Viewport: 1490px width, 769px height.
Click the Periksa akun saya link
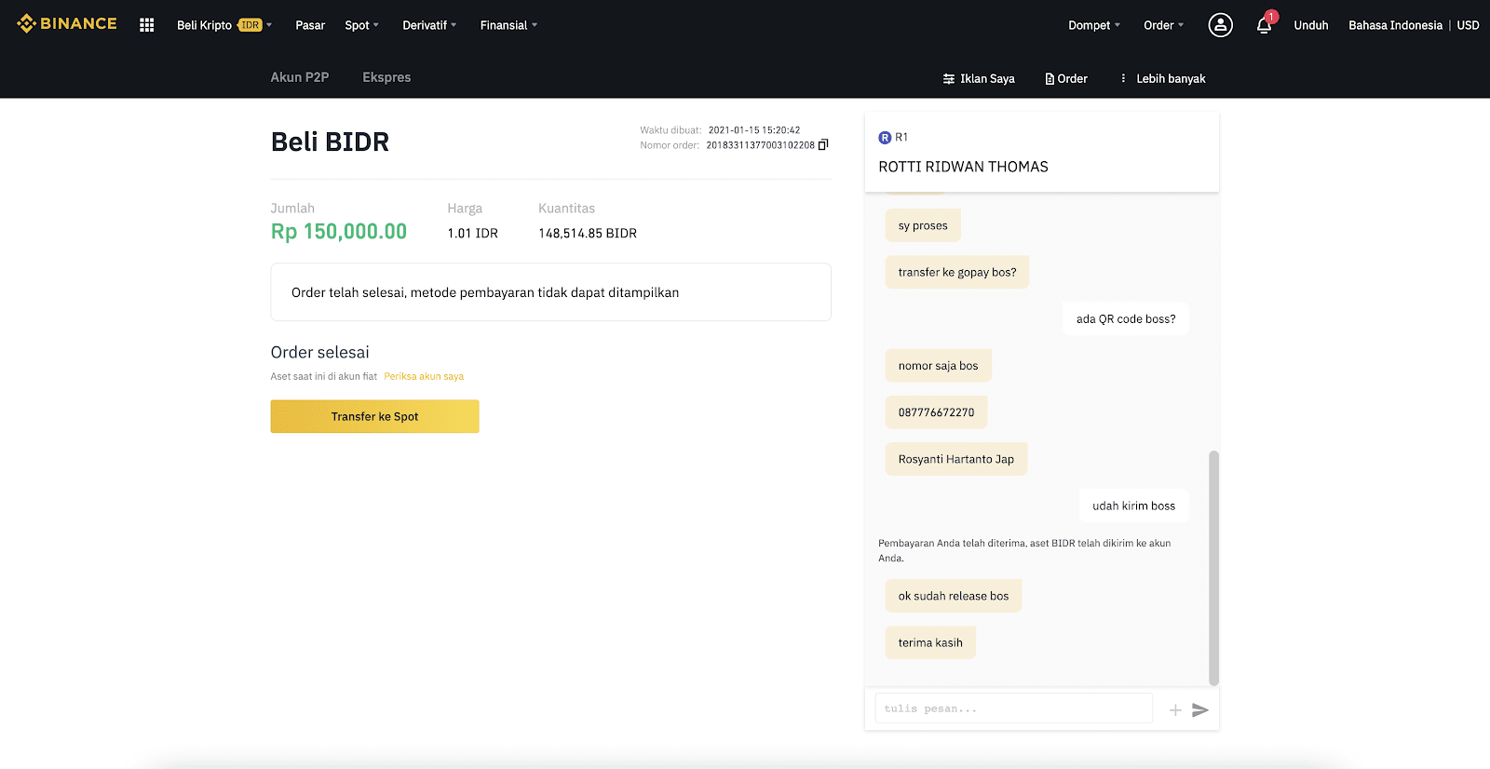424,377
